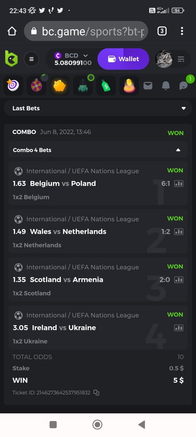
Task: Open chat bubble with badge
Action: (x=184, y=86)
